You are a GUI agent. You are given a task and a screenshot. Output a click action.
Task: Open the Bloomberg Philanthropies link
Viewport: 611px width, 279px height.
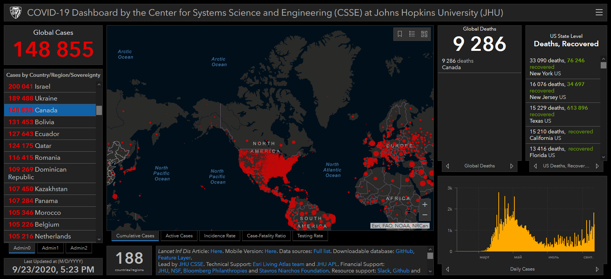[215, 271]
